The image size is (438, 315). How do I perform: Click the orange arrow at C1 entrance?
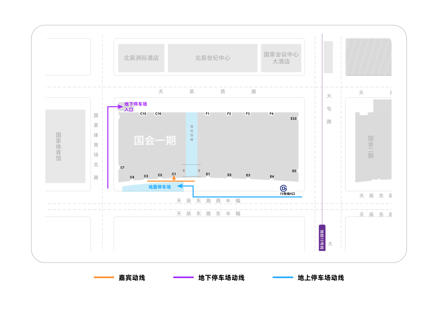click(174, 178)
